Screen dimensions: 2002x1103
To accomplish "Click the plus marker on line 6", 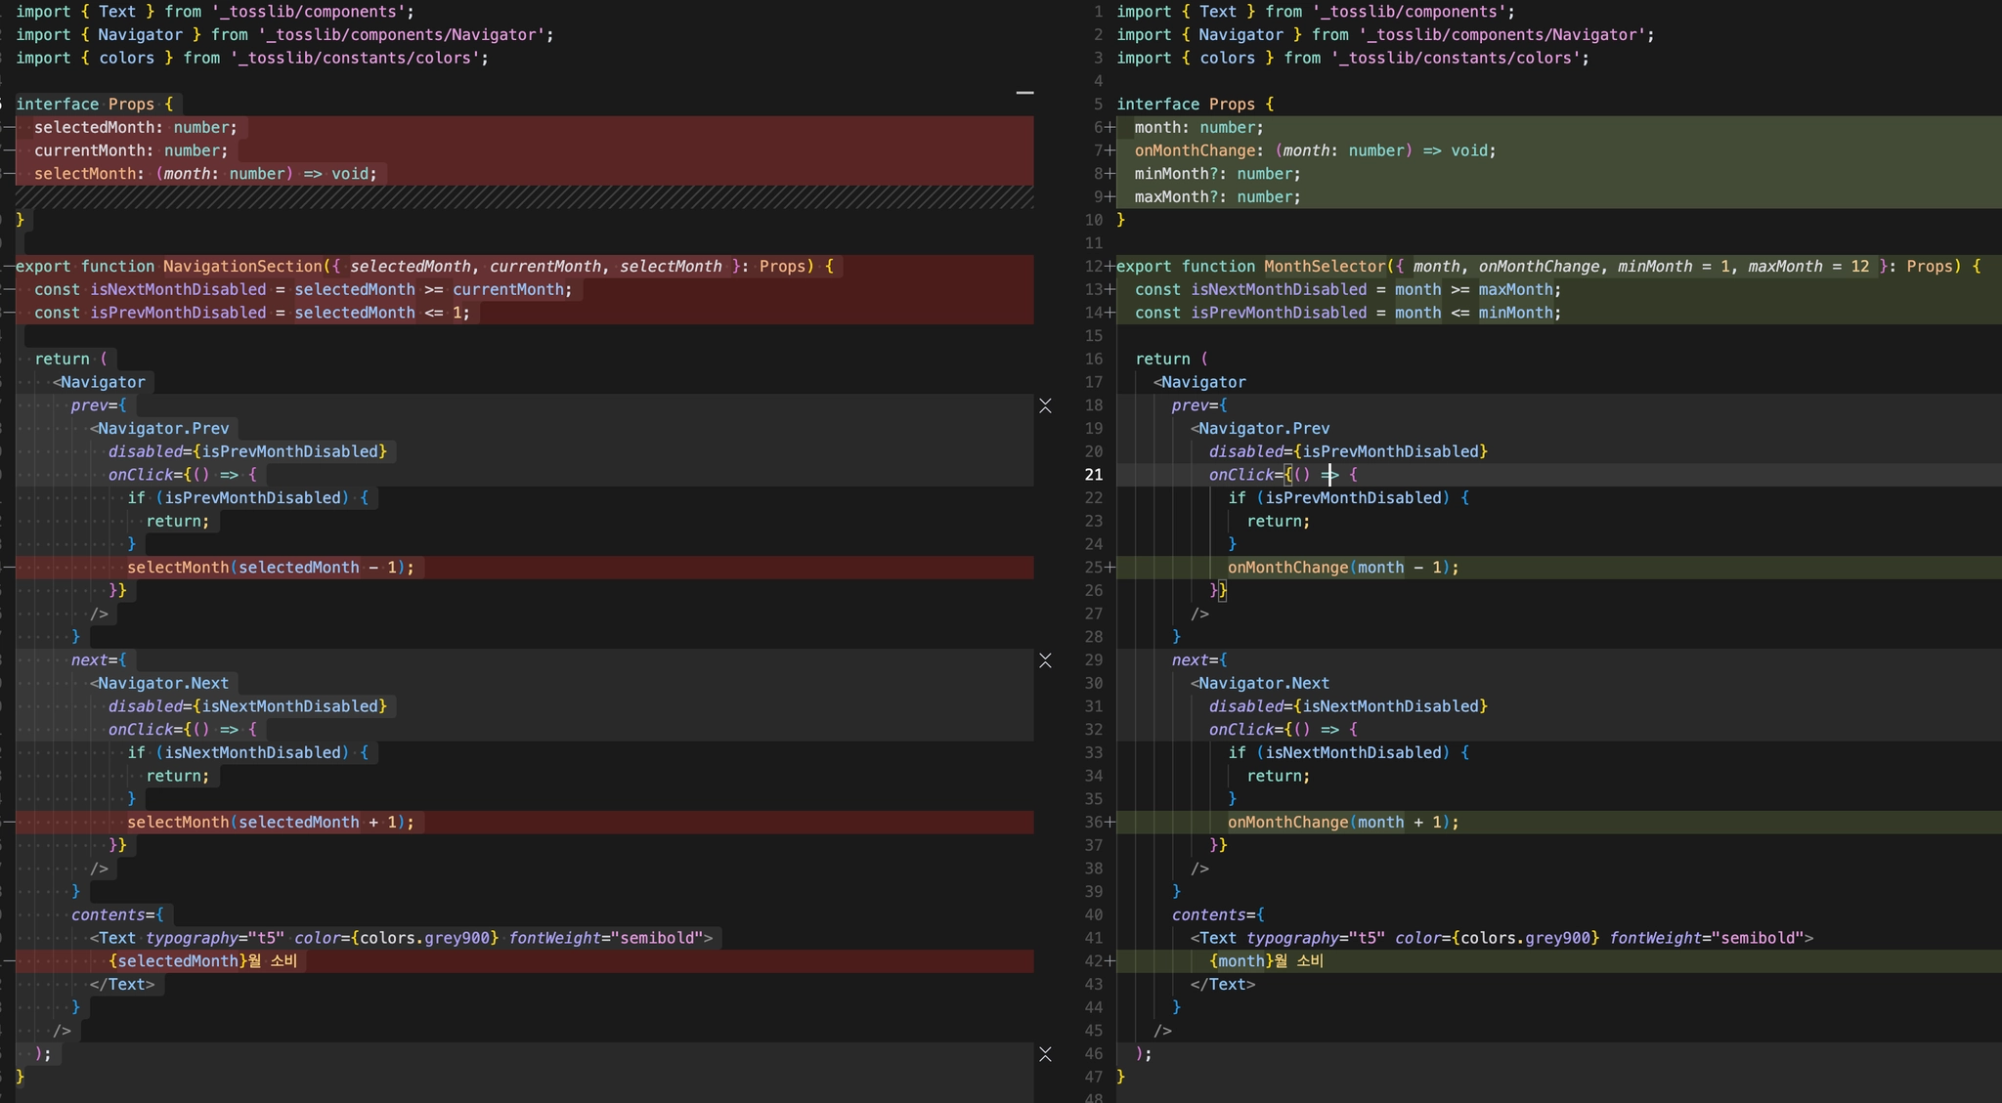I will tap(1110, 128).
